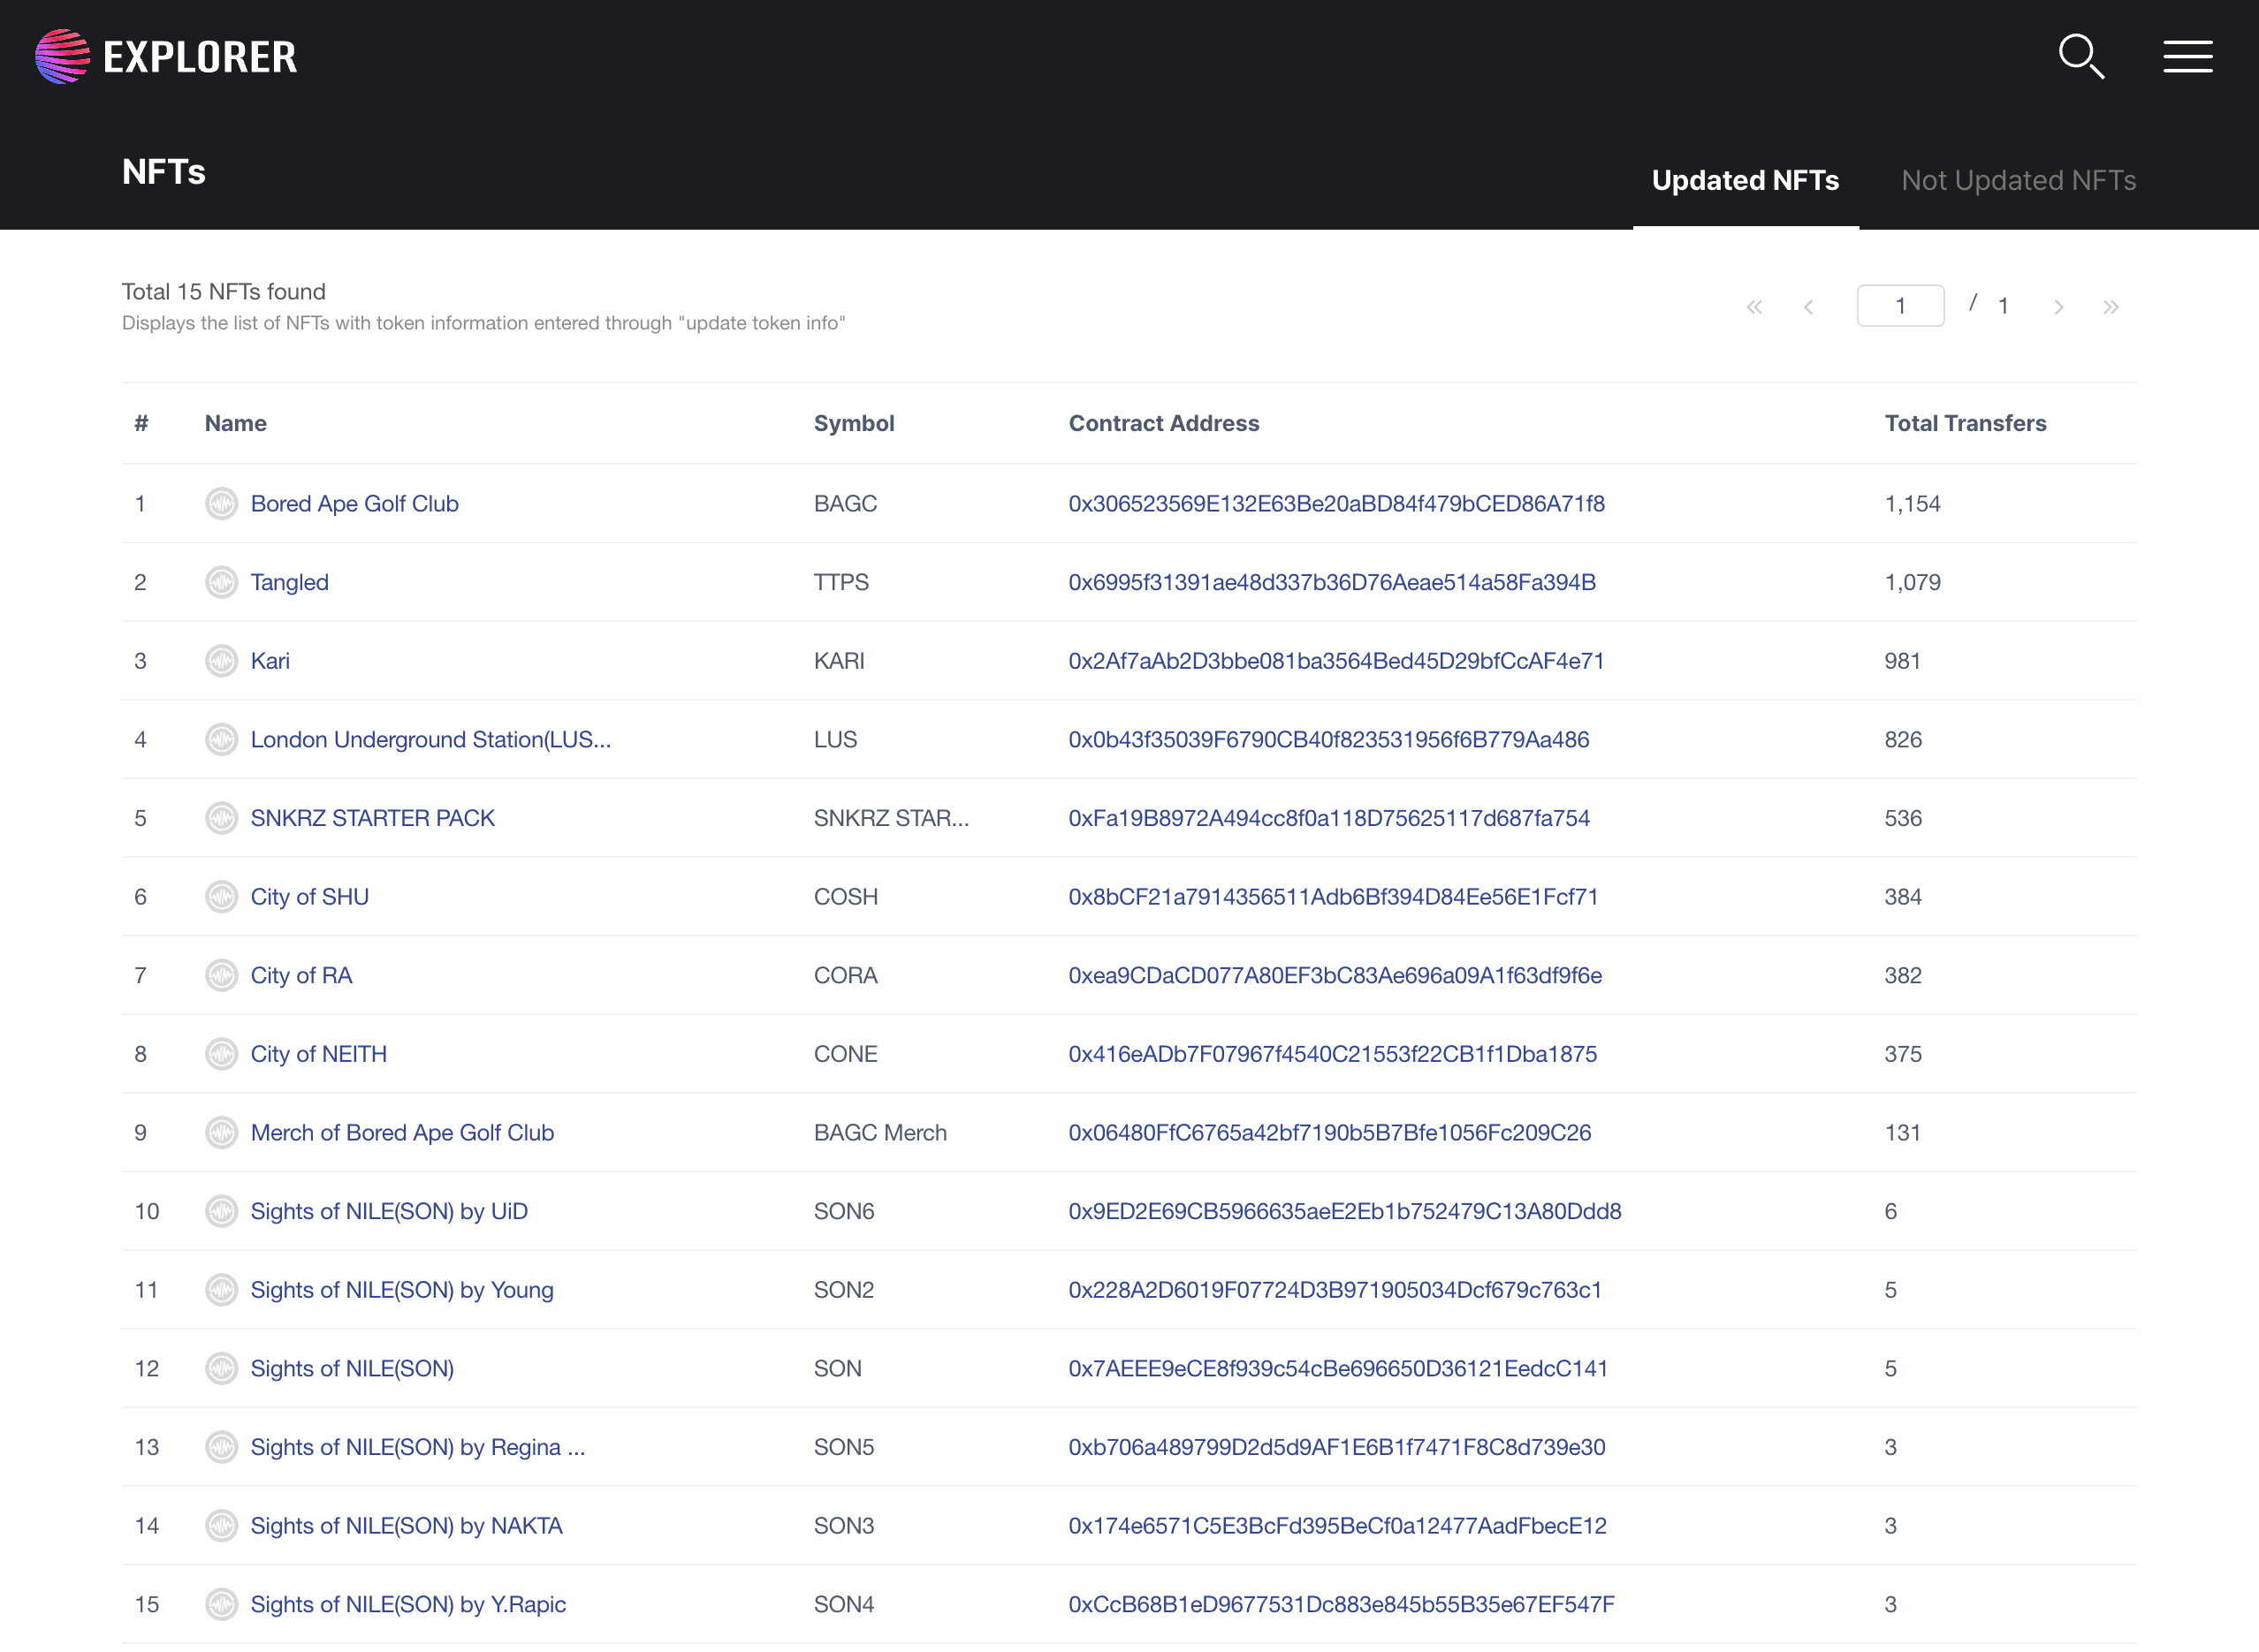
Task: Open the City of NEITH NFT link
Action: 318,1054
